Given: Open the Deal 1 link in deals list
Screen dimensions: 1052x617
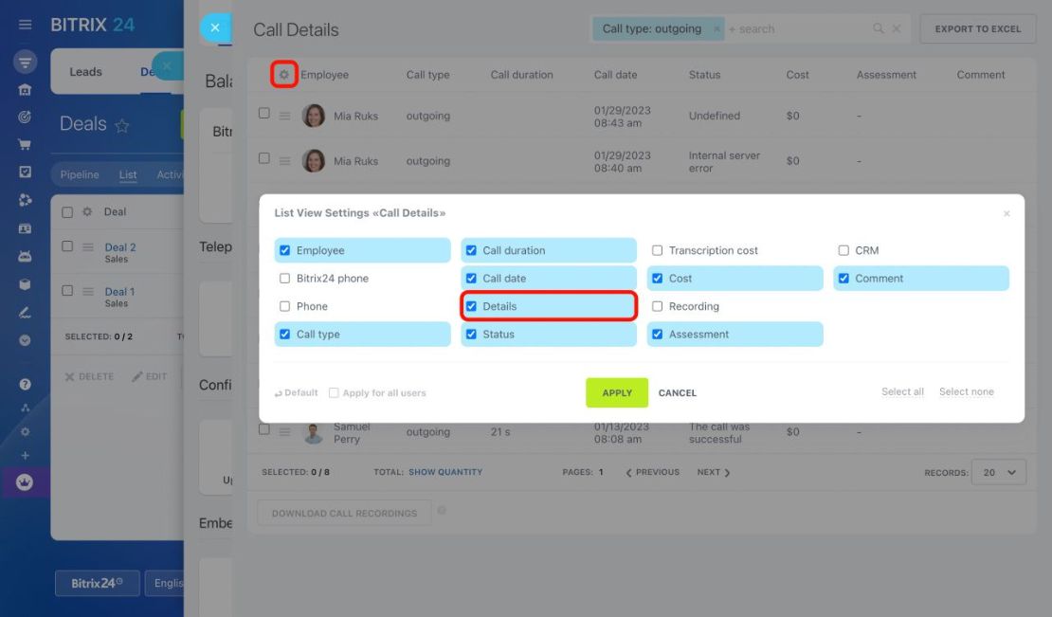Looking at the screenshot, I should point(119,292).
